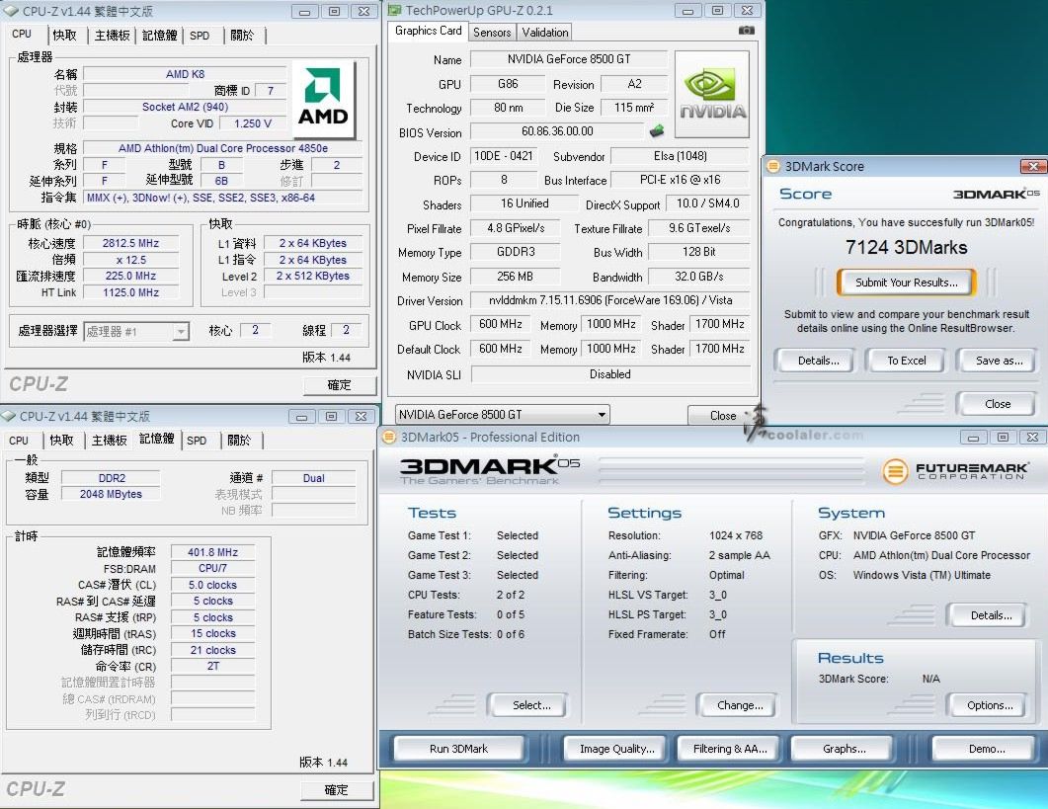Click the 7124 3DMarks score text

pos(907,247)
